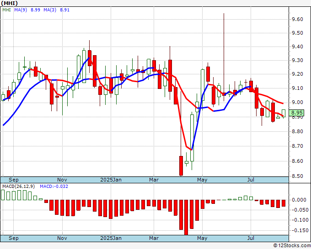Viewport: 311px width, 249px height.
Task: Click Nov on the price chart date axis
Action: click(62, 180)
